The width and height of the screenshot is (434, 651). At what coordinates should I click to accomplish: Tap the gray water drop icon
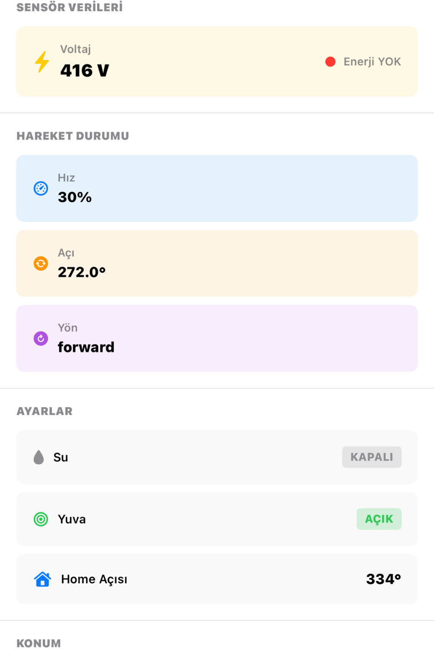pyautogui.click(x=39, y=457)
